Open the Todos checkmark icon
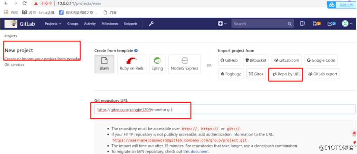Viewport: 357px width, 154px height. (x=331, y=24)
